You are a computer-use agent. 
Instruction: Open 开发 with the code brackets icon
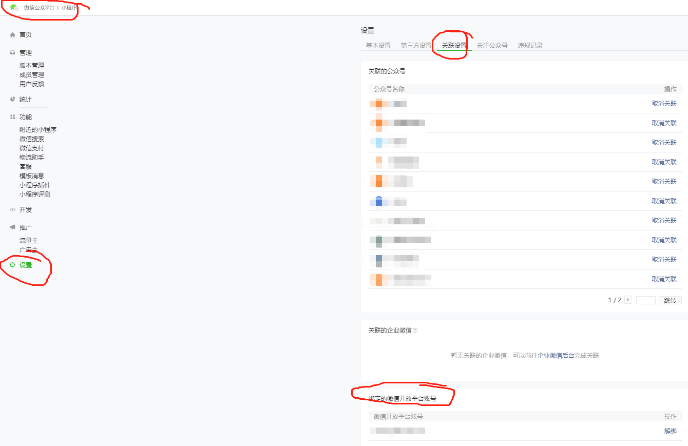(x=13, y=210)
